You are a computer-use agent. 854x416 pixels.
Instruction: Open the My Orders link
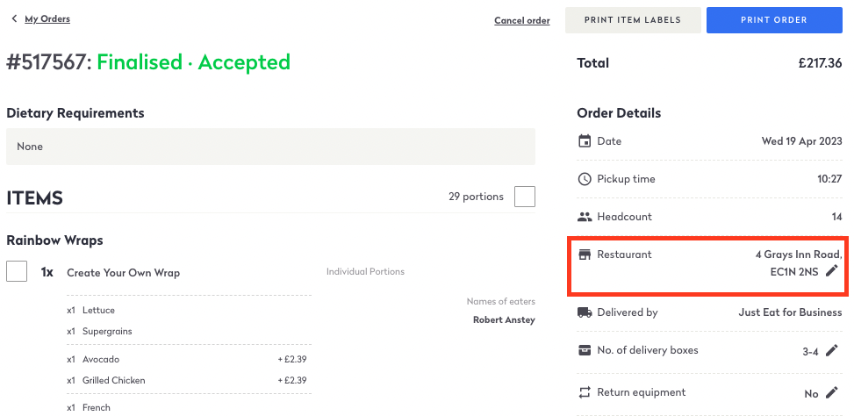coord(47,18)
